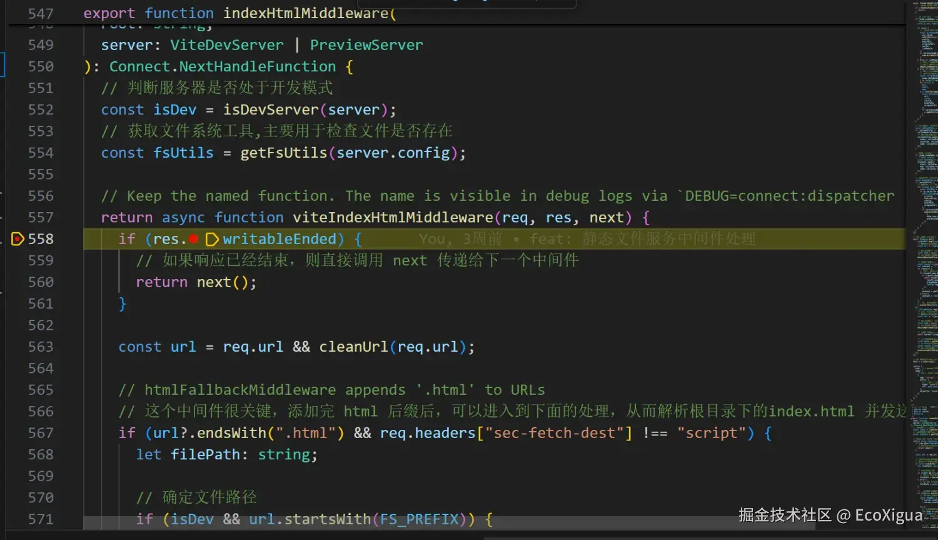The width and height of the screenshot is (938, 540).
Task: Click the viteIndexHtmlMiddleware function name
Action: coord(393,218)
